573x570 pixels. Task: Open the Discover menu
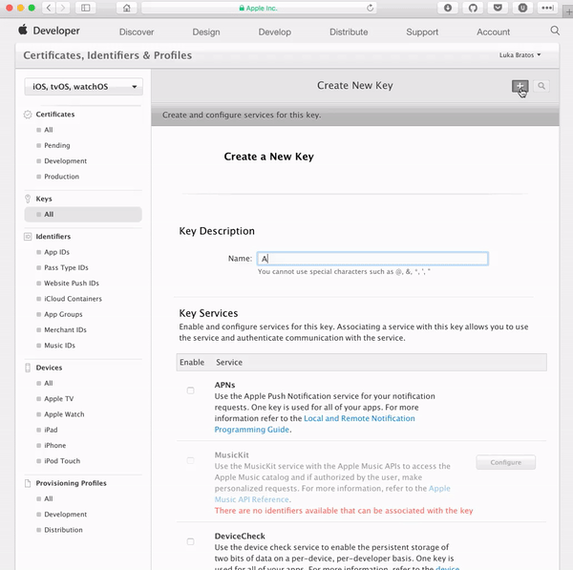pyautogui.click(x=137, y=32)
